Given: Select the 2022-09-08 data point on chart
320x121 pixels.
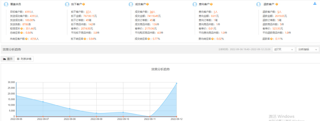Looking at the screenshot, I should click(69, 109).
